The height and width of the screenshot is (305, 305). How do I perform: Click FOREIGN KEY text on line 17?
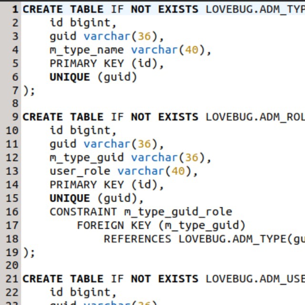tap(114, 225)
